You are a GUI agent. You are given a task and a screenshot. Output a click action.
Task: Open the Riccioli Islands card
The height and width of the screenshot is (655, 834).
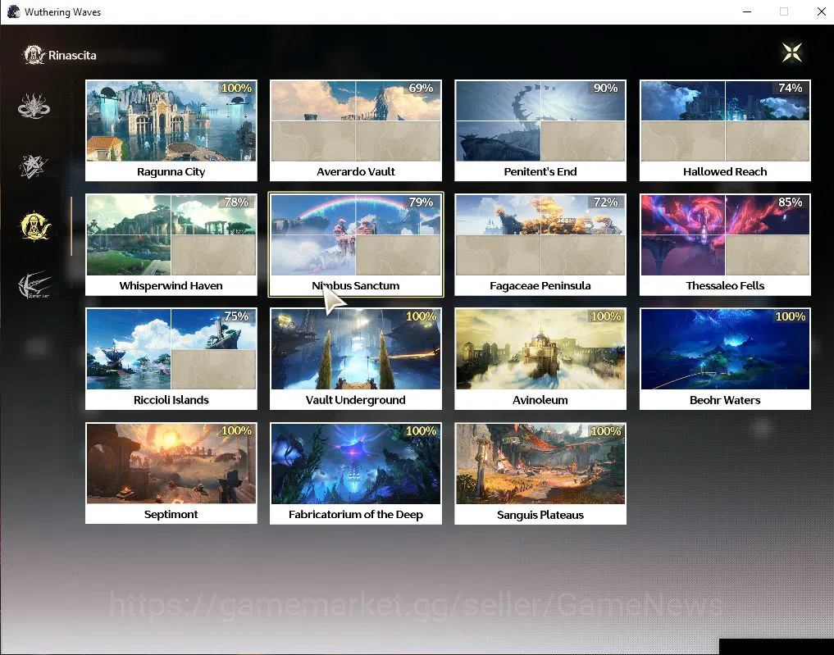(171, 359)
